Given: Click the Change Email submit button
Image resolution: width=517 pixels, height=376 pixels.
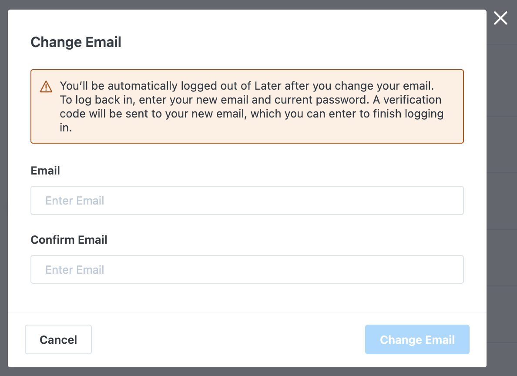Looking at the screenshot, I should click(x=417, y=339).
